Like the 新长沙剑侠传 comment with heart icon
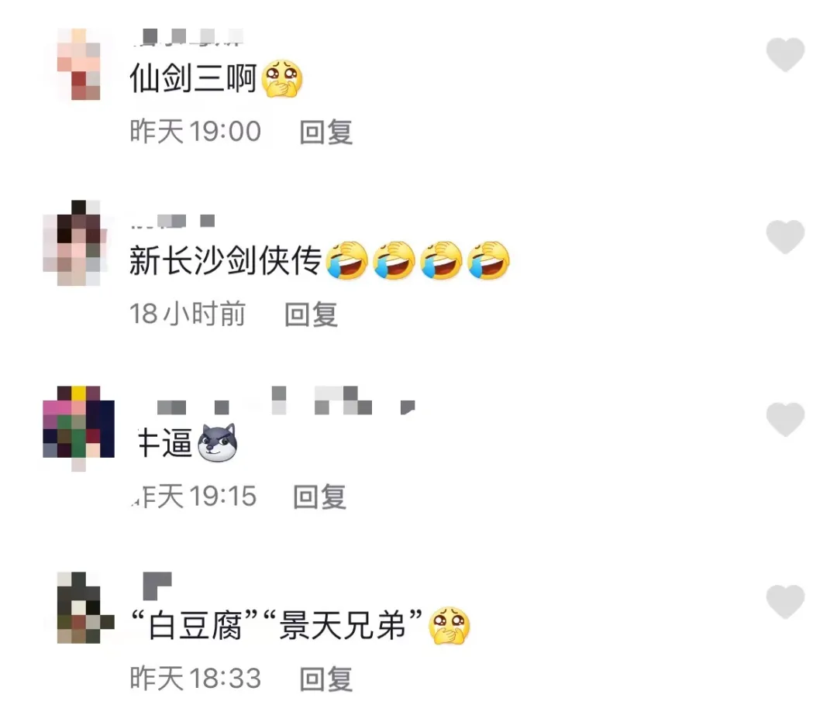Viewport: 837px width, 715px height. pos(785,237)
